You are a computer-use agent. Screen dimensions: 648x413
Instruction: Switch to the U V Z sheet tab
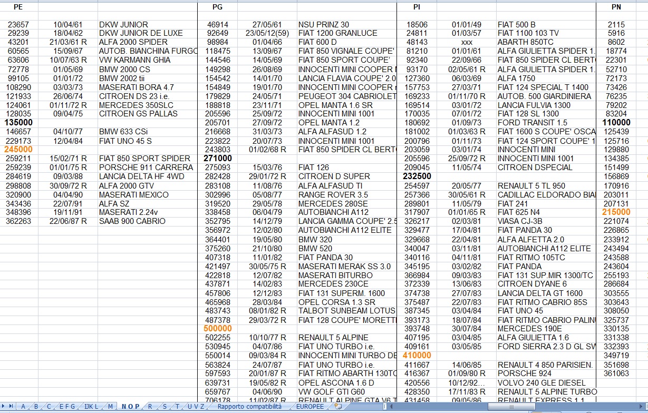click(x=196, y=406)
